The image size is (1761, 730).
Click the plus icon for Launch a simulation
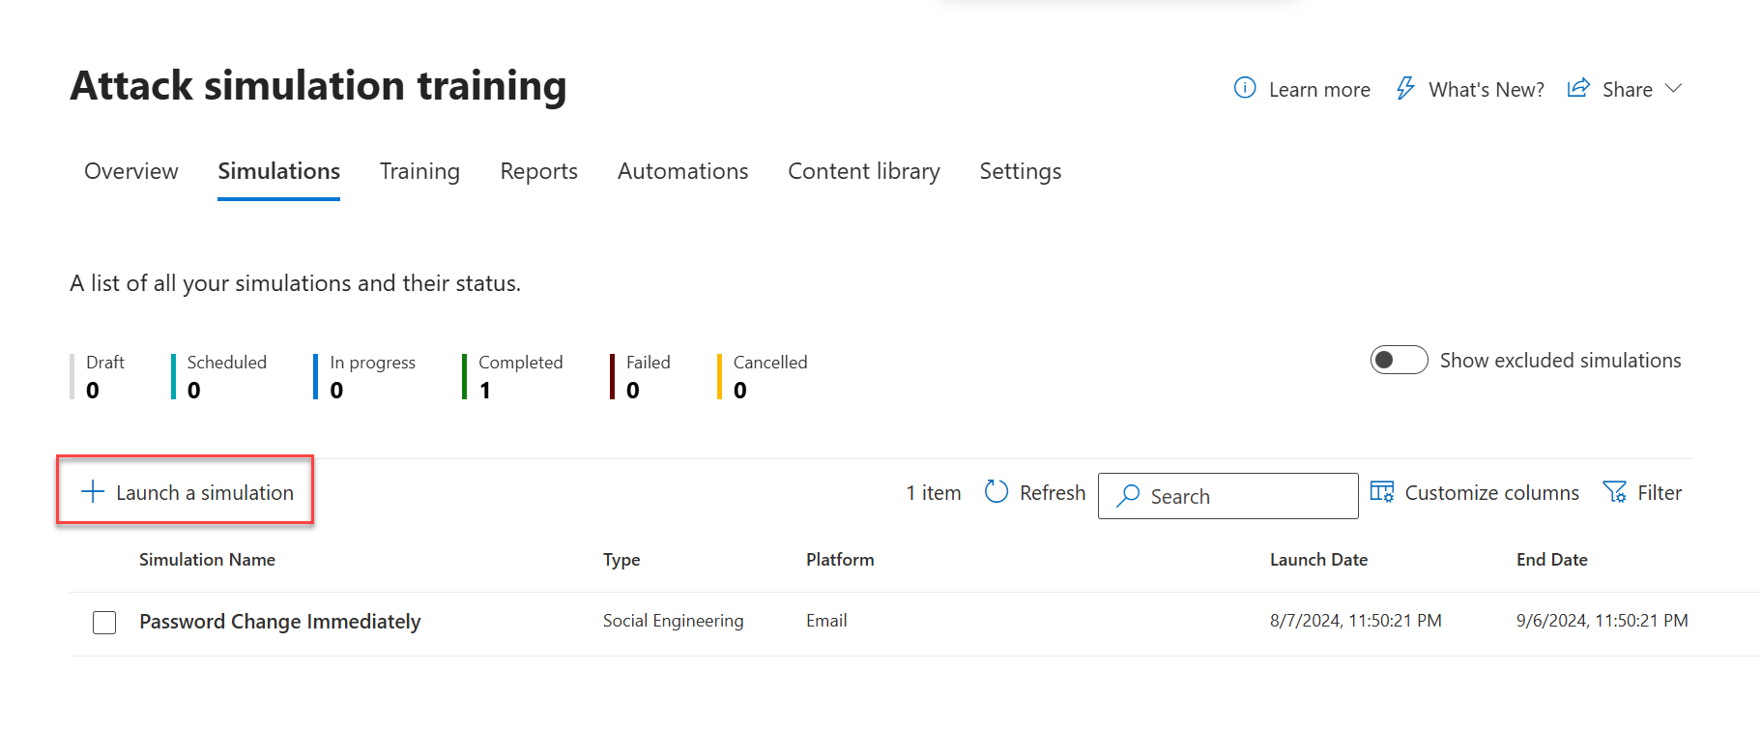point(93,491)
